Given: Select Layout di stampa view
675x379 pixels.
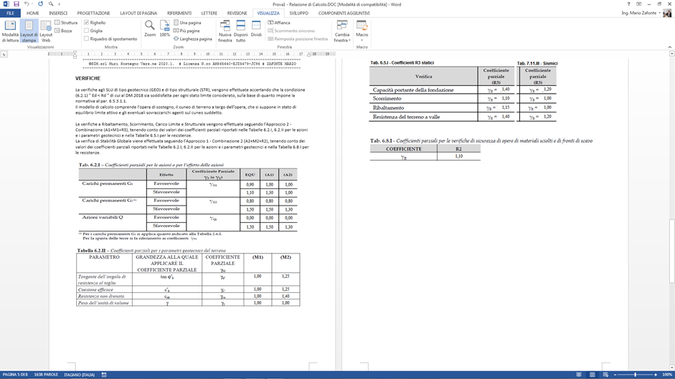Looking at the screenshot, I should [x=29, y=32].
